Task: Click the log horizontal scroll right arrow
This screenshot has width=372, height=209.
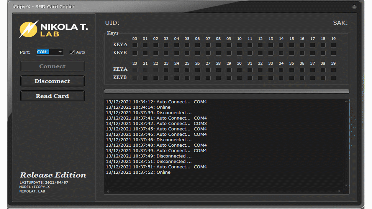Action: (339, 191)
